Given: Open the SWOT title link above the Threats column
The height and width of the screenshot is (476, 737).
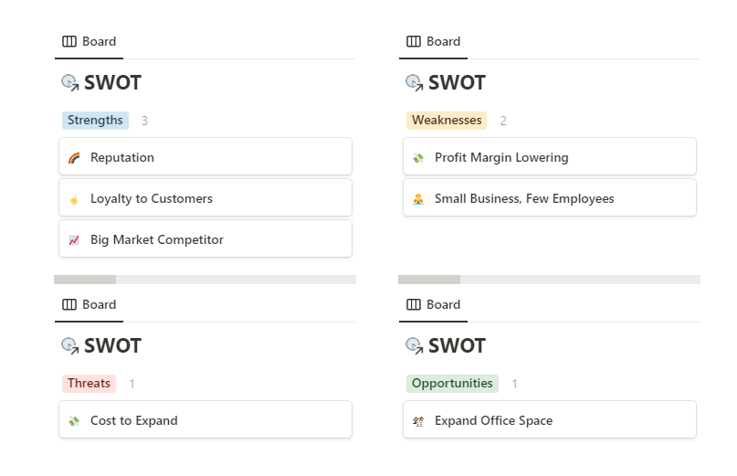Looking at the screenshot, I should pos(113,345).
